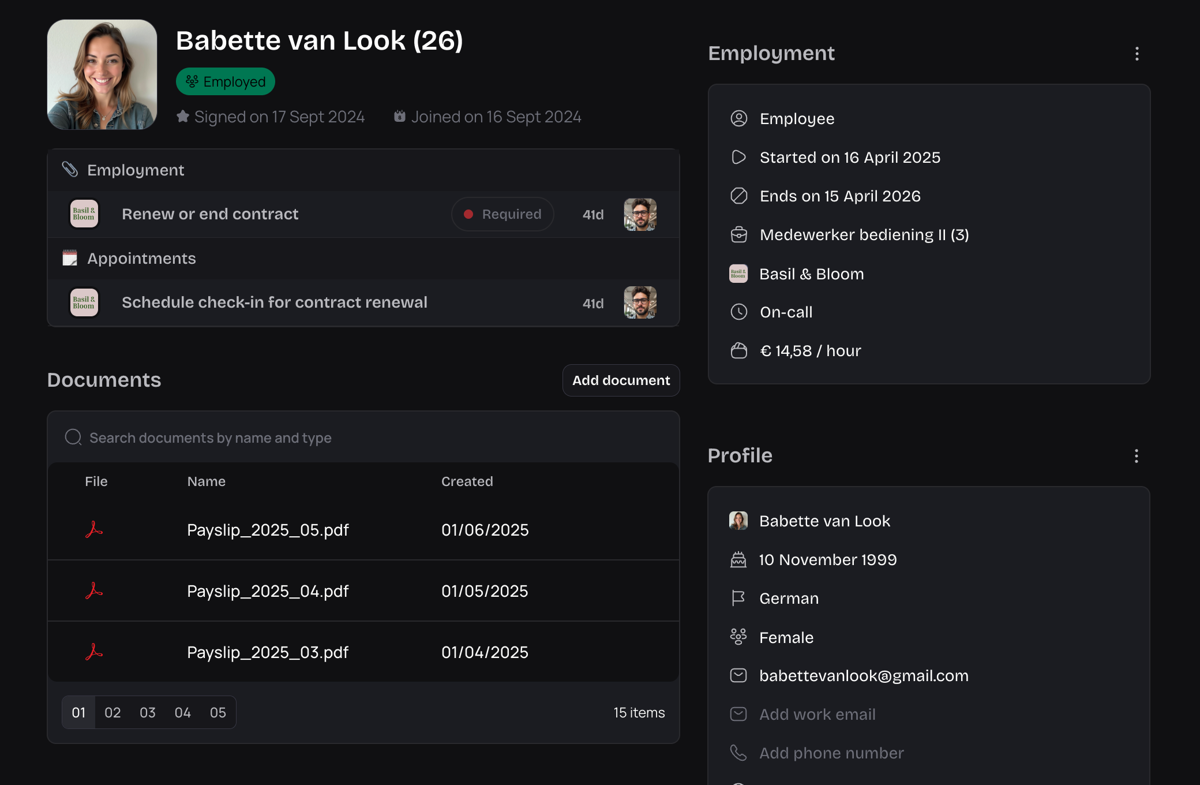This screenshot has height=785, width=1200.
Task: Select documents page 03
Action: [x=148, y=712]
